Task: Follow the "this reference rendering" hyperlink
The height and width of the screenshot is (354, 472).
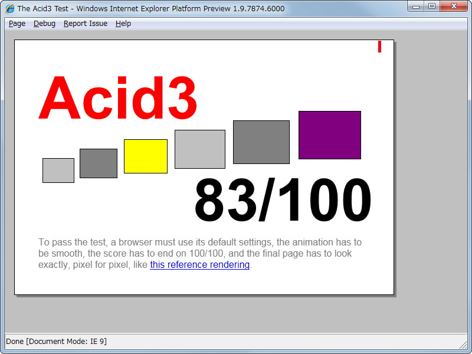Action: pyautogui.click(x=199, y=265)
